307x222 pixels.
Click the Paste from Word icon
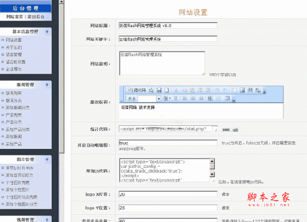coord(208,90)
